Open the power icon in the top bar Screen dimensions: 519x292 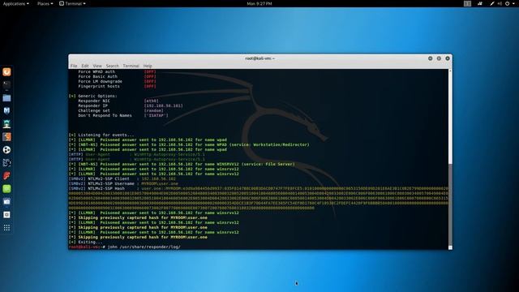click(507, 3)
